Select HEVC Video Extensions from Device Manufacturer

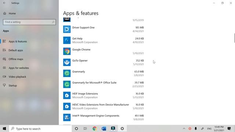coord(101,104)
